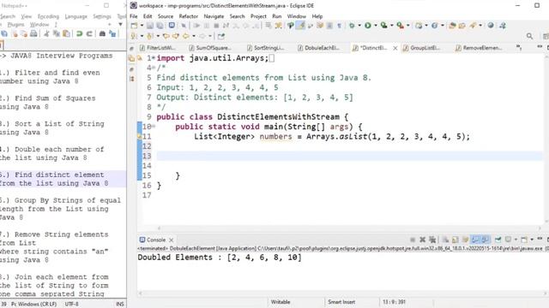Click the warning marker on line 11

click(x=139, y=136)
